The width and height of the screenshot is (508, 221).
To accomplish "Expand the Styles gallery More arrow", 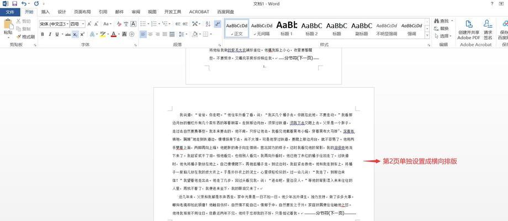I will pos(427,35).
